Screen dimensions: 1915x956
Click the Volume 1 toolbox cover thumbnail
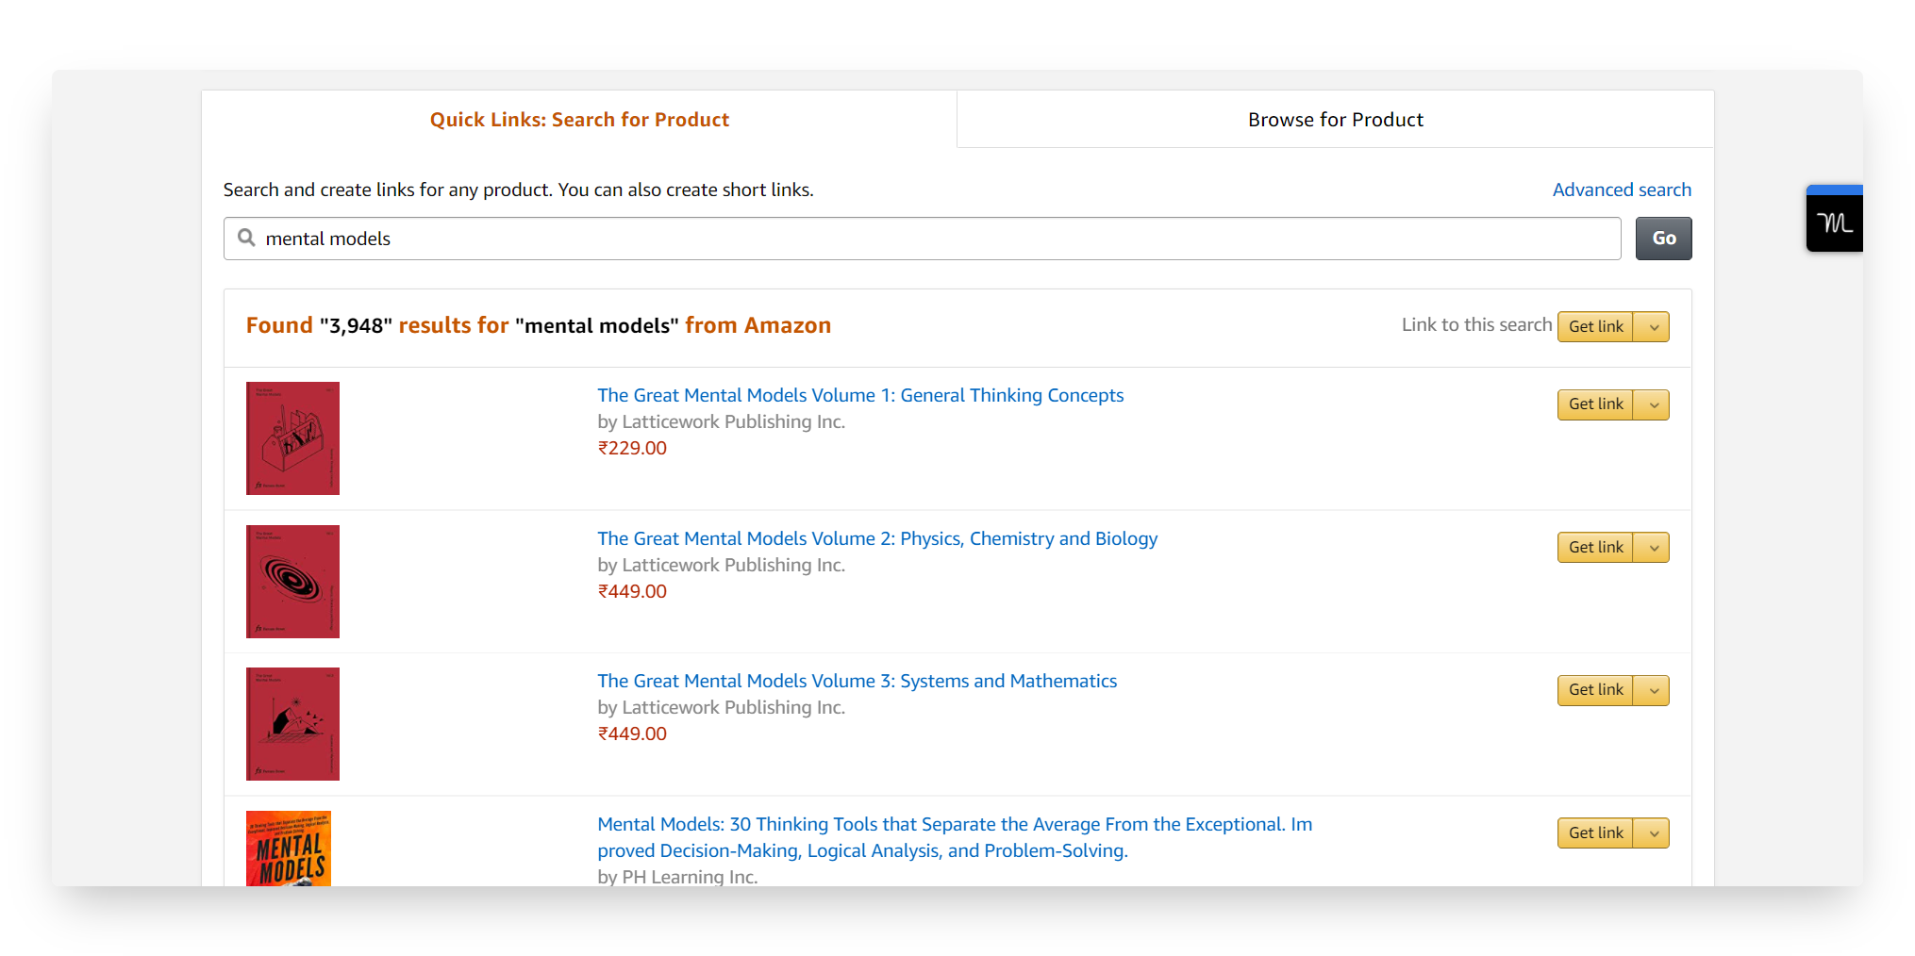pos(292,438)
